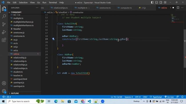Viewport: 186px width, 104px height.
Task: Open userinput.html in the explorer
Action: [x=20, y=79]
